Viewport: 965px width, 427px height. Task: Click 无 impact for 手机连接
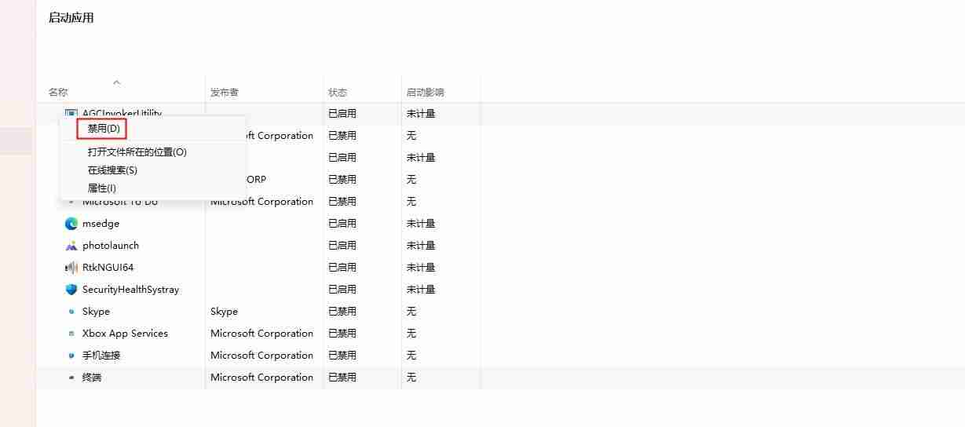pyautogui.click(x=411, y=356)
